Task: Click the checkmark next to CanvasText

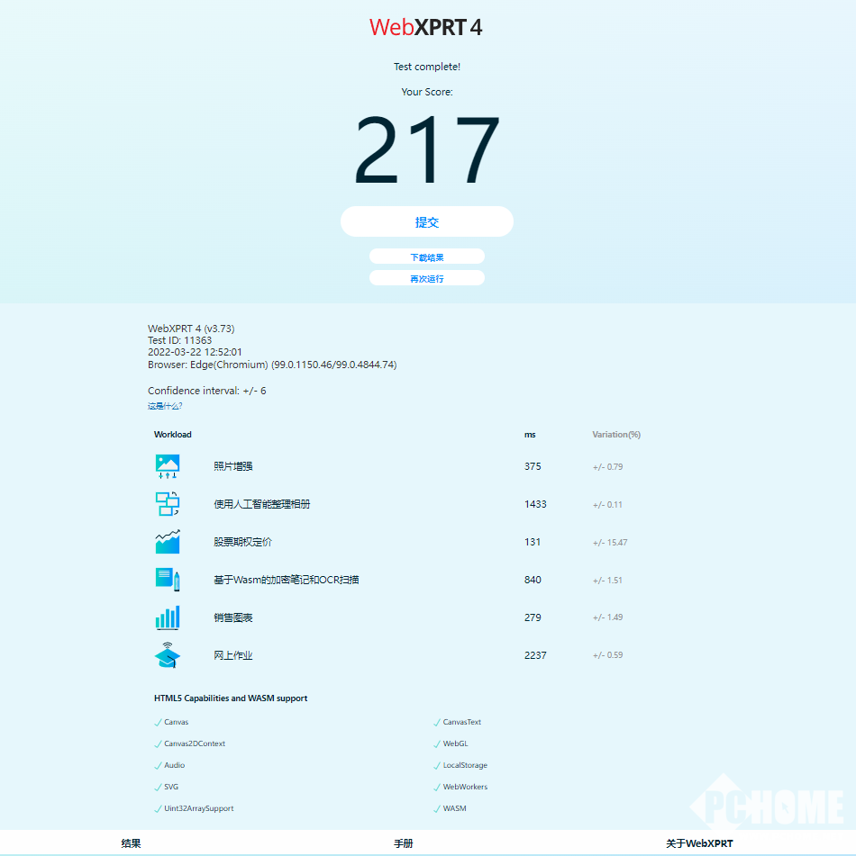Action: click(x=437, y=722)
